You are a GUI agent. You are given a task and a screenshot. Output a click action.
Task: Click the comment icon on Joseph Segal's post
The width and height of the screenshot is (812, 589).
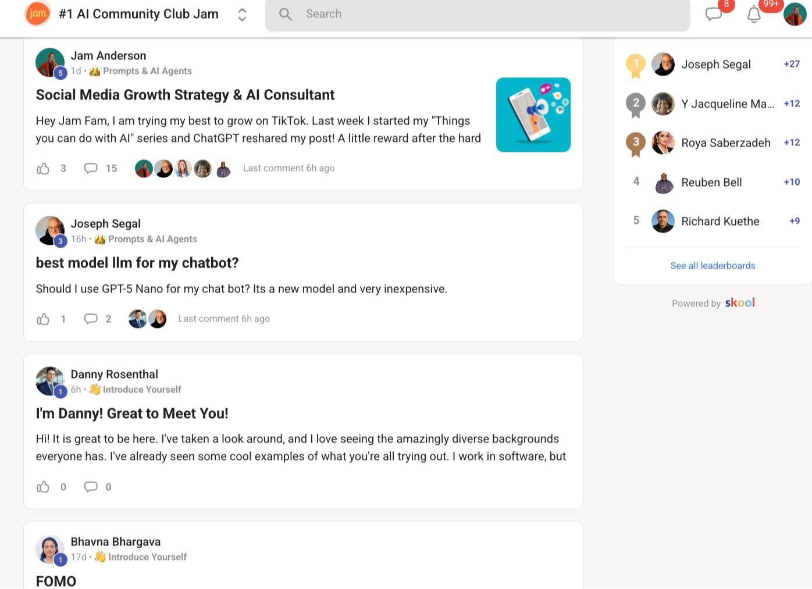pyautogui.click(x=91, y=319)
